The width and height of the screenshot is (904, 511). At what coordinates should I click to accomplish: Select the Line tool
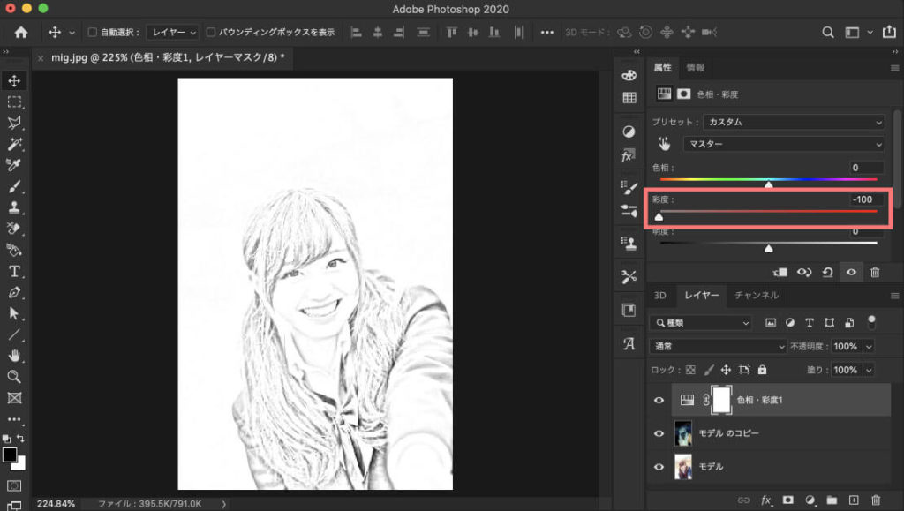(14, 334)
